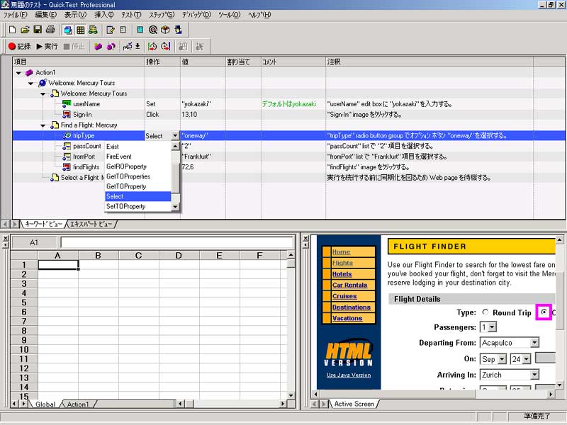Screen dimensions: 567x425
Task: Insert a new action with the purple block icon
Action: point(98,46)
